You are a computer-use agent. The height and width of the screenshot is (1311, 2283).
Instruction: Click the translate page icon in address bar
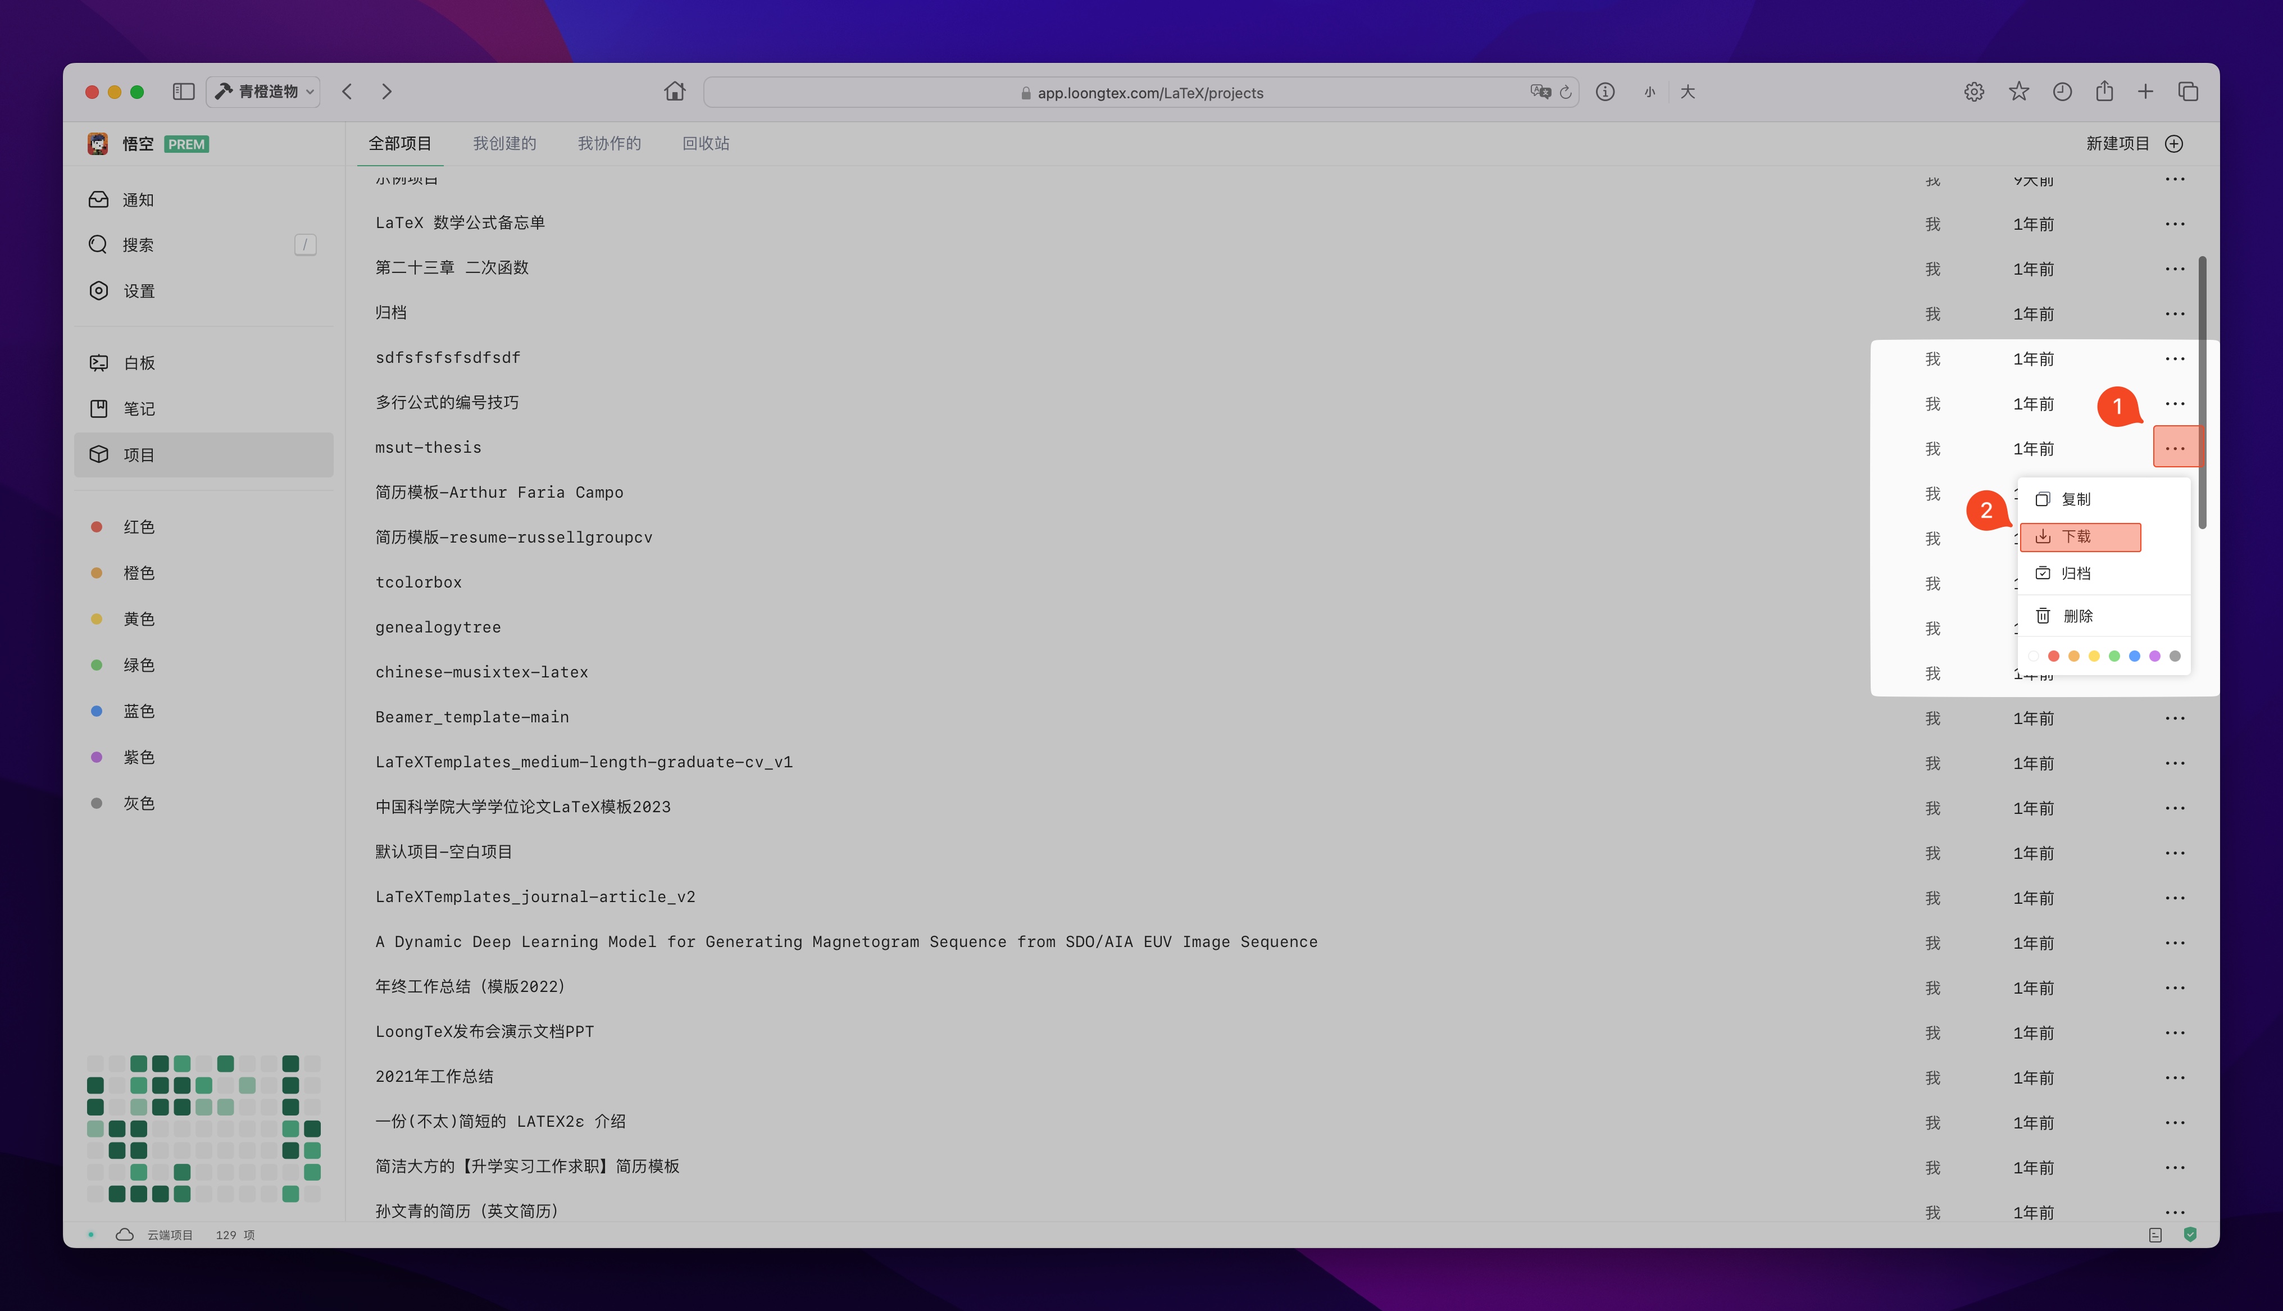1540,92
